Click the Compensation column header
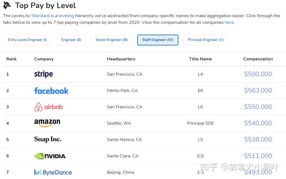Viewport: 286px width, 179px height. (258, 59)
